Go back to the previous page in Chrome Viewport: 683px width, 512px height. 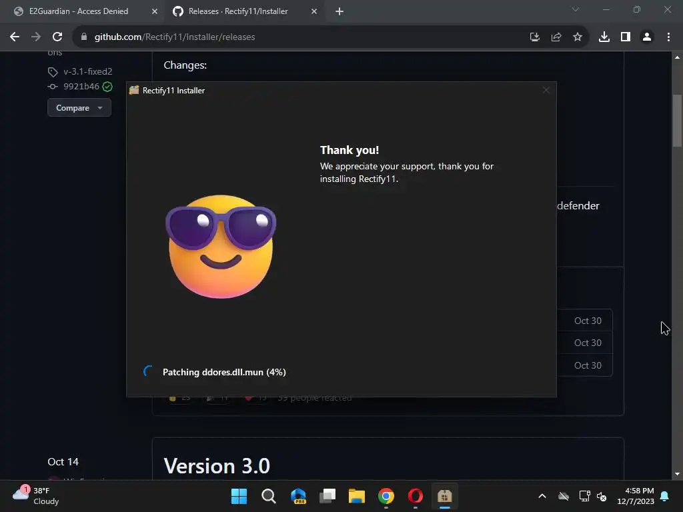point(15,37)
